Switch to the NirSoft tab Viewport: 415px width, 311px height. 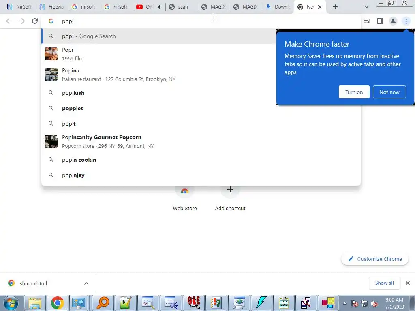(x=19, y=7)
